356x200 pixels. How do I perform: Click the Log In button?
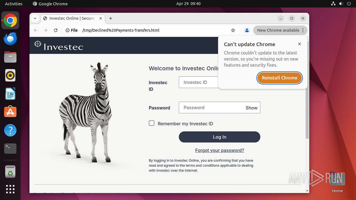pos(219,137)
